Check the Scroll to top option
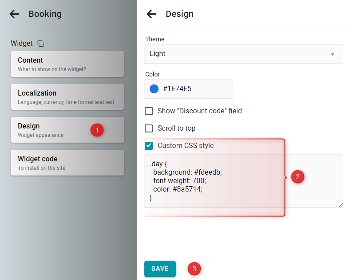 (149, 128)
